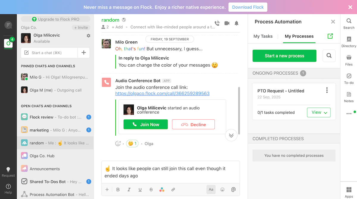This screenshot has width=357, height=199.
Task: Toggle bold text formatting
Action: pyautogui.click(x=118, y=189)
